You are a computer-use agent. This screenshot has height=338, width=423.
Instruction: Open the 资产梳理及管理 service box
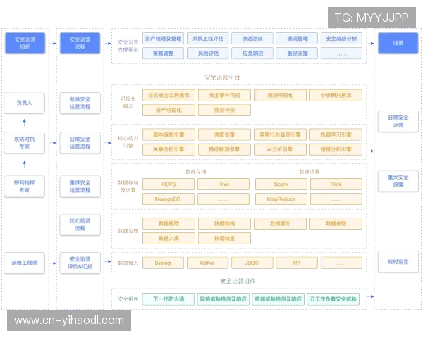[163, 39]
